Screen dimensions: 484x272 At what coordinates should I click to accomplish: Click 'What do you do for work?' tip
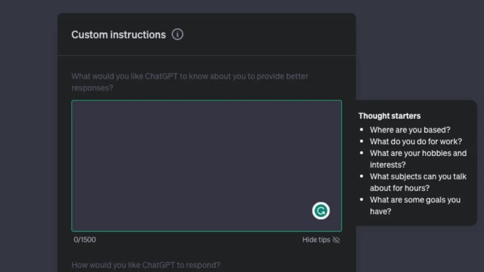point(416,141)
